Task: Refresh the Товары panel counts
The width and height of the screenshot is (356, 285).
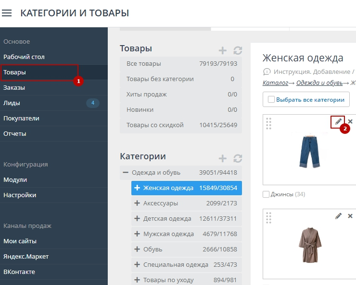Action: coord(238,50)
